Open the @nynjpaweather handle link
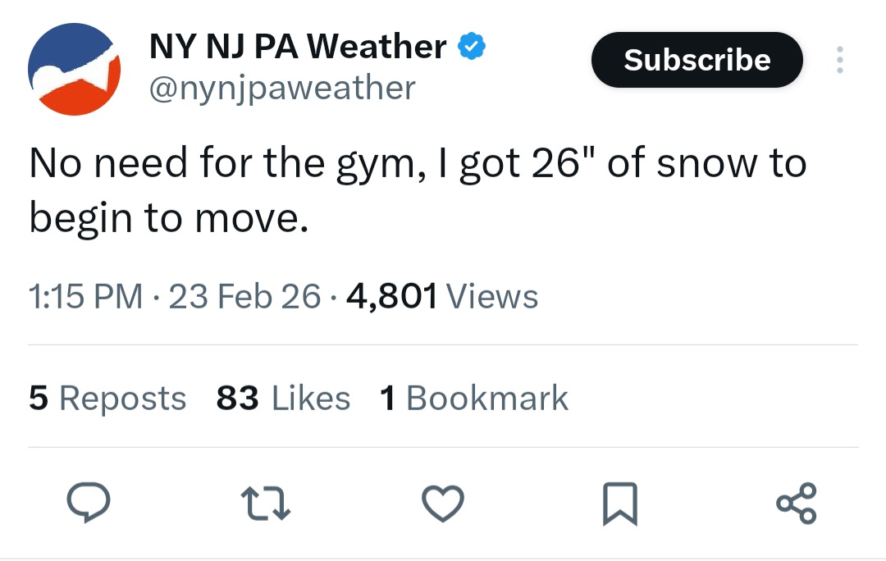This screenshot has width=886, height=561. pos(281,86)
